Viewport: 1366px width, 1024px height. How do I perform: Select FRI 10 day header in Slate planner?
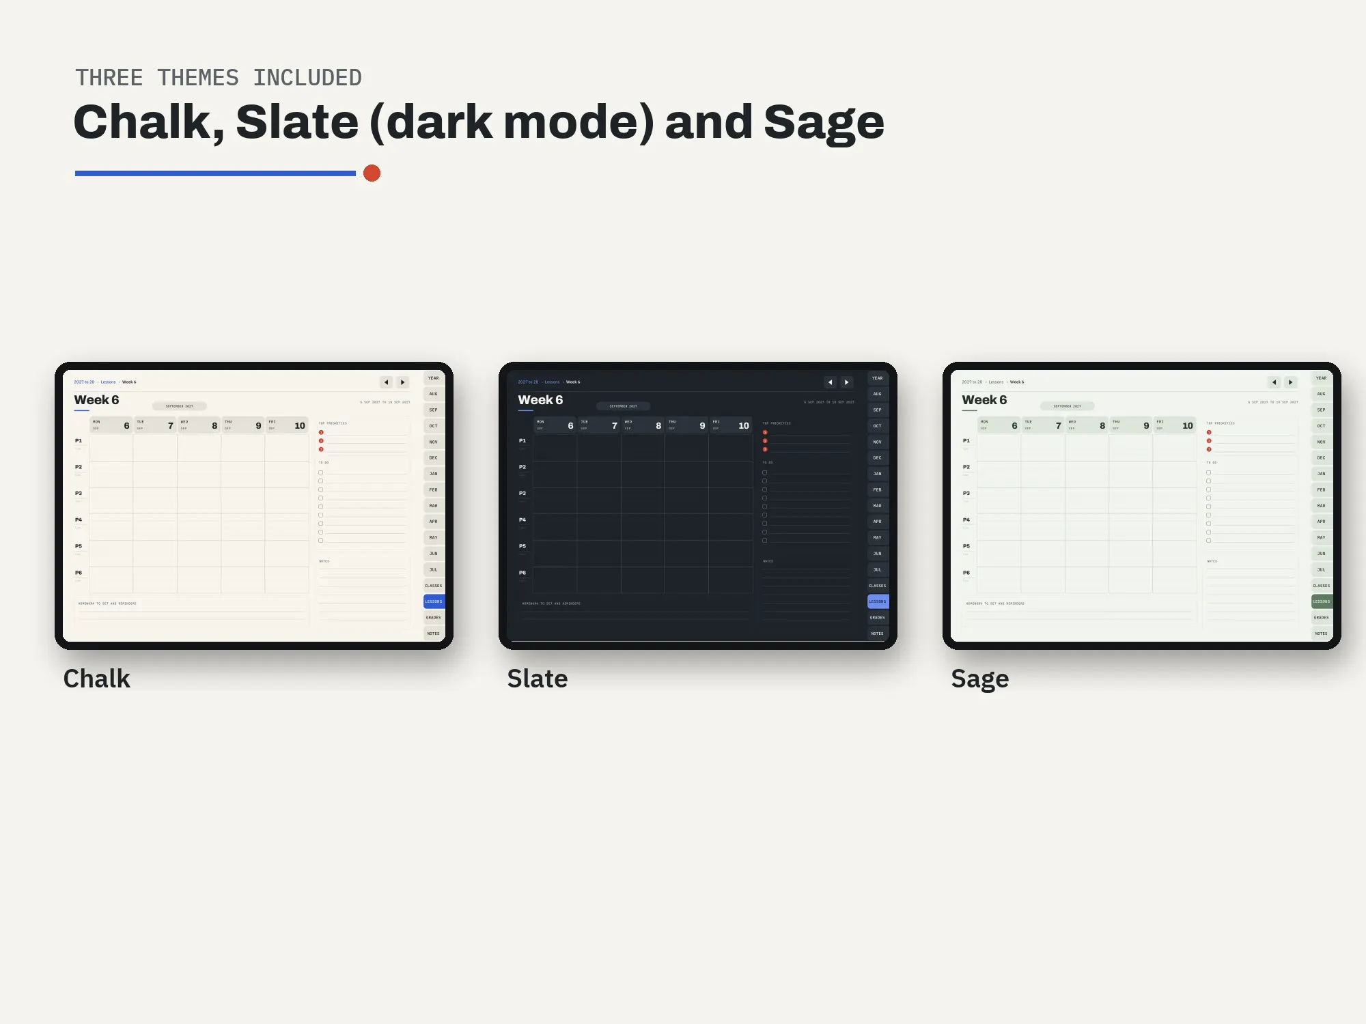click(x=731, y=425)
